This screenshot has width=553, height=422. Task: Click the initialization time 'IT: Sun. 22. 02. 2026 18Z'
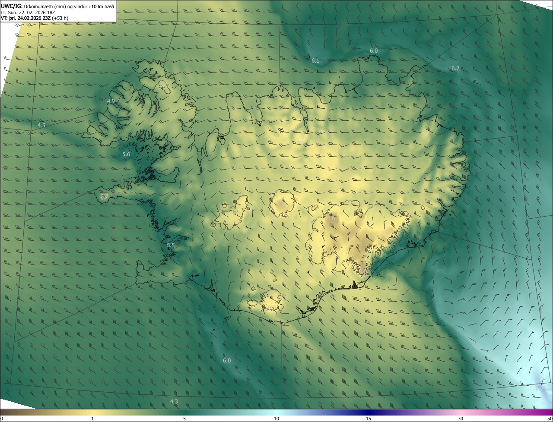(x=28, y=13)
